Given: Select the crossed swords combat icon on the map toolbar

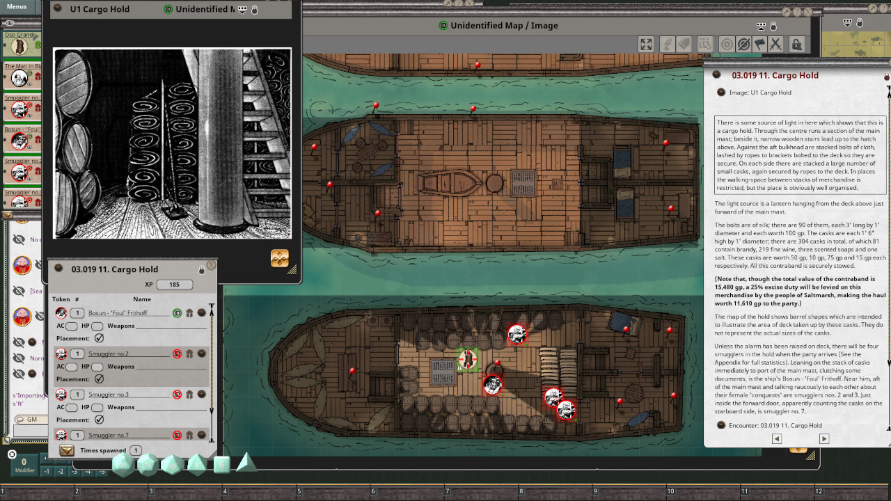Looking at the screenshot, I should click(x=775, y=44).
